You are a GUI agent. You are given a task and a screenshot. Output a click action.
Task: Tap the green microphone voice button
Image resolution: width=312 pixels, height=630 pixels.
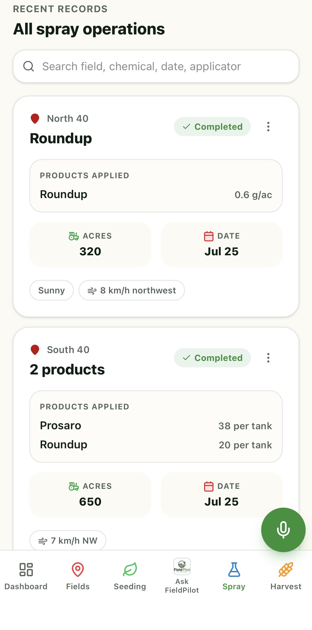(283, 530)
